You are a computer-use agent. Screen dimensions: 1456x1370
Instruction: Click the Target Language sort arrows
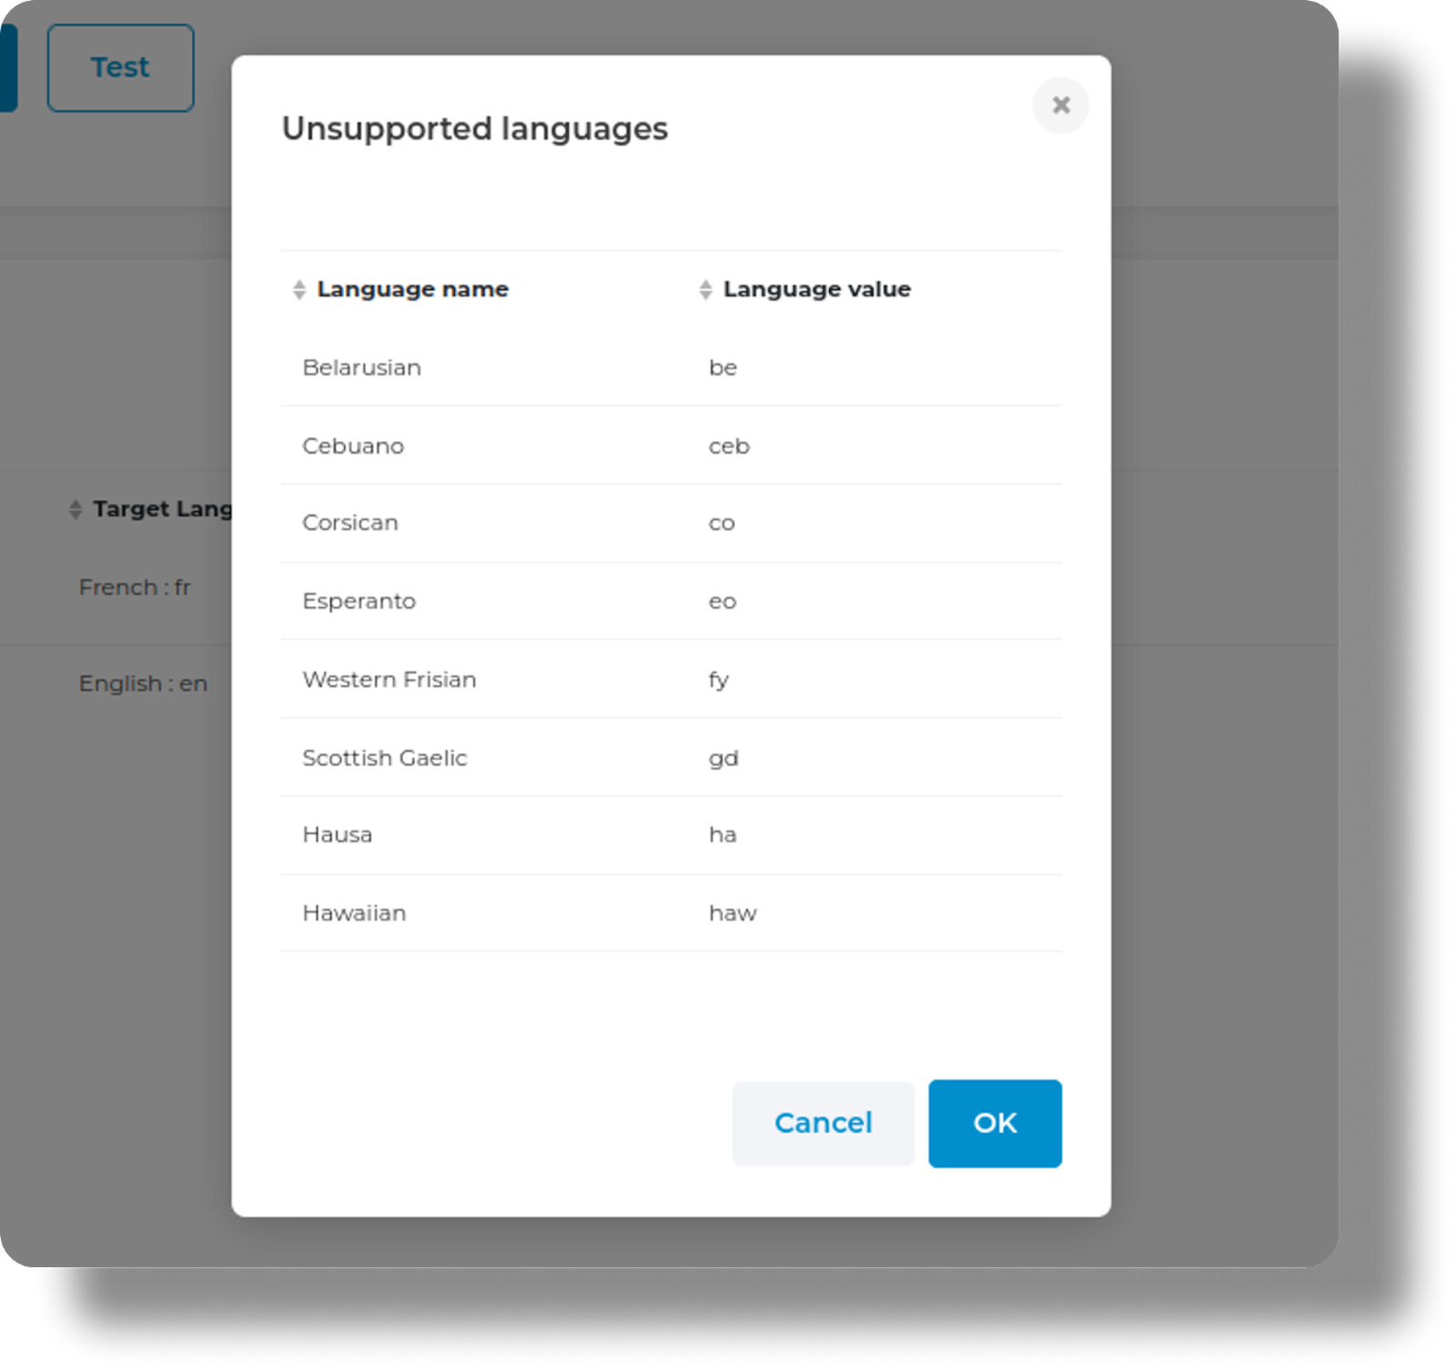pos(76,509)
